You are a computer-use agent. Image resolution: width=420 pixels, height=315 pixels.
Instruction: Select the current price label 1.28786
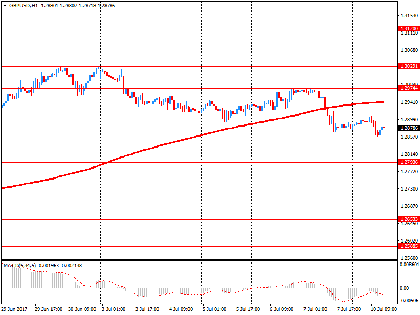point(409,128)
